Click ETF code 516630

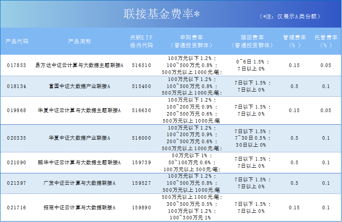[141, 110]
